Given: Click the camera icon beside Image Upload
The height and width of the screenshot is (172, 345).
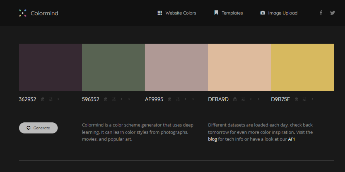Looking at the screenshot, I should pos(262,13).
